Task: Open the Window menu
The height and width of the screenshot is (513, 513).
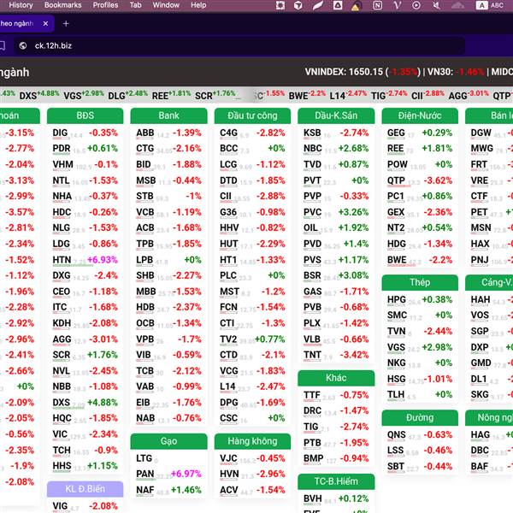Action: coord(166,5)
